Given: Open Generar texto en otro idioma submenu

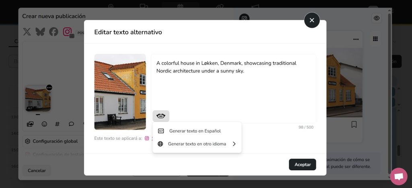Looking at the screenshot, I should tap(197, 144).
